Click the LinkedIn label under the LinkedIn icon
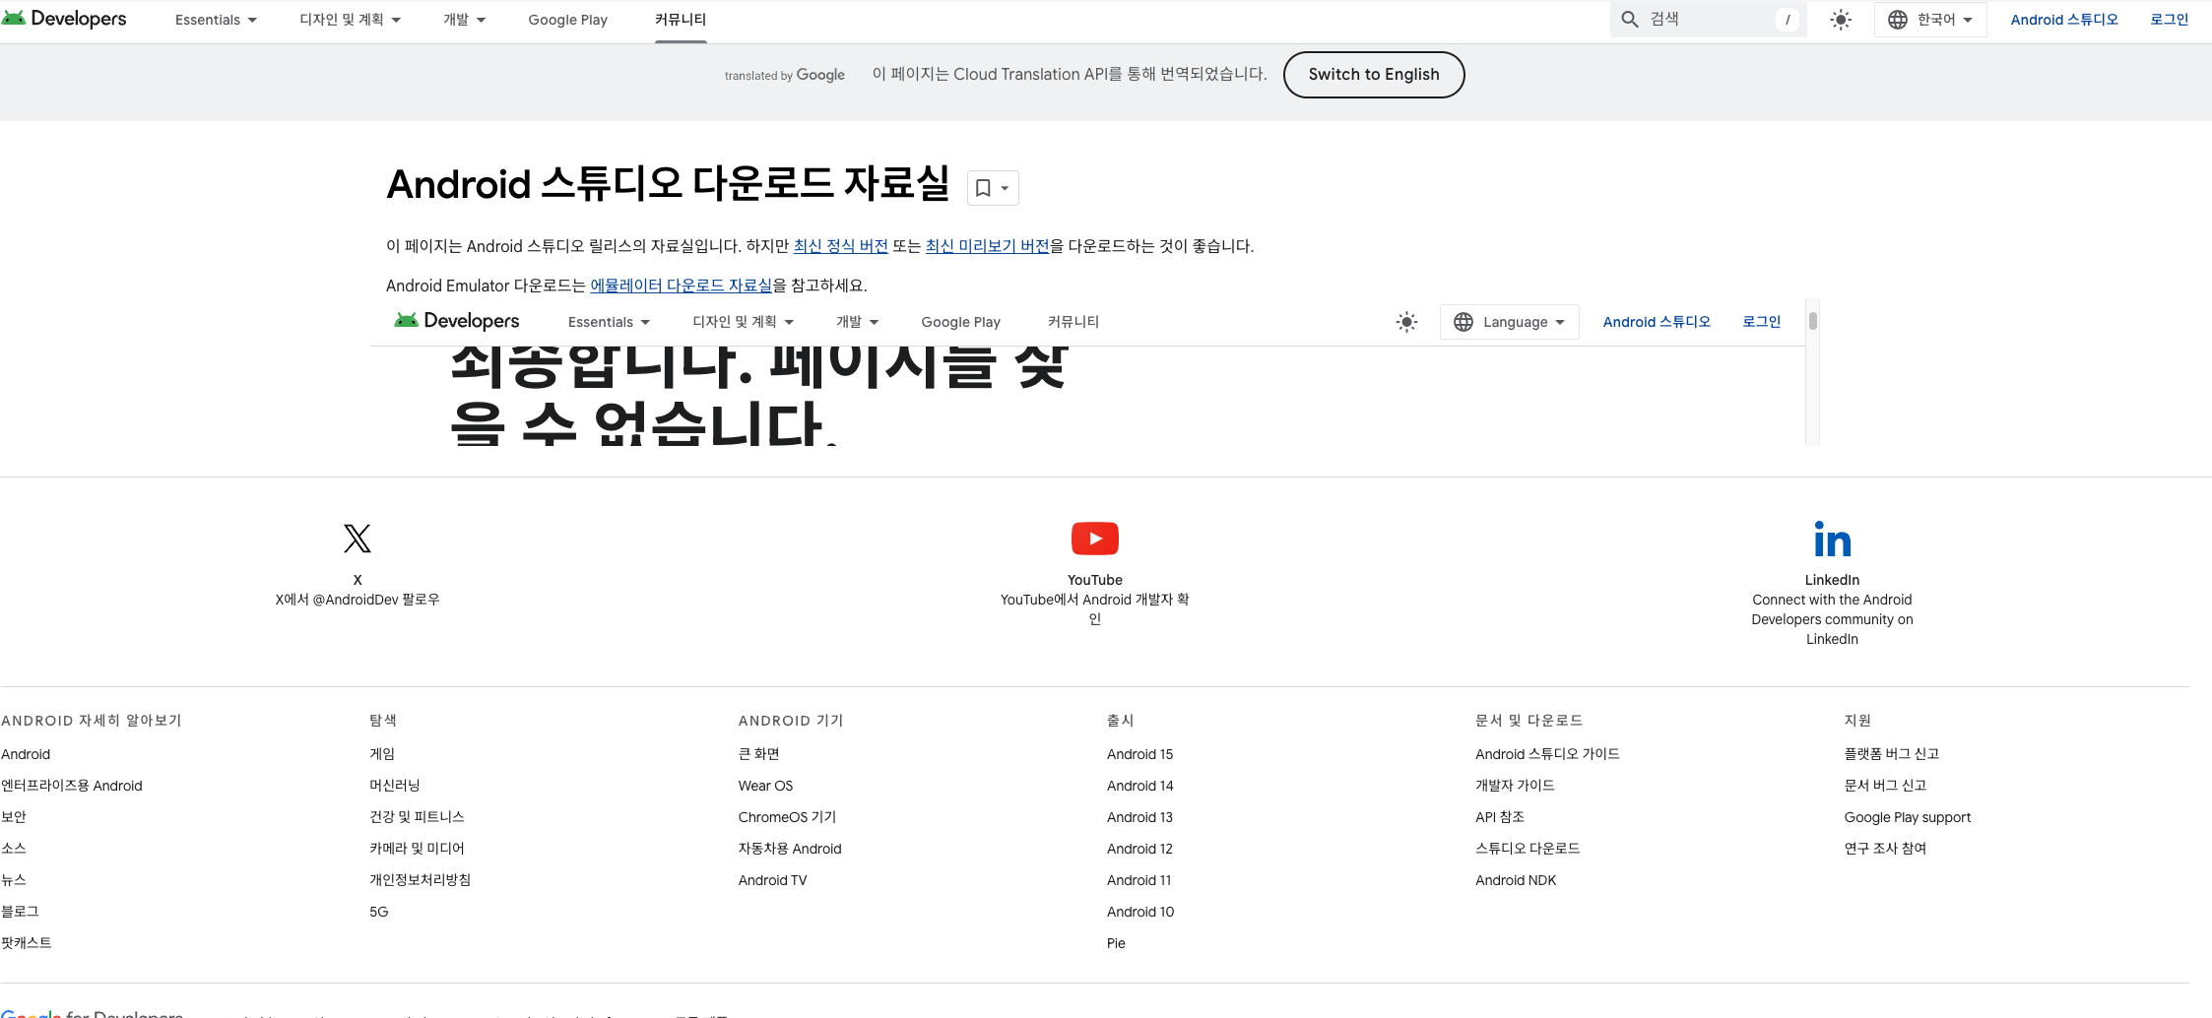The width and height of the screenshot is (2212, 1018). click(1833, 580)
